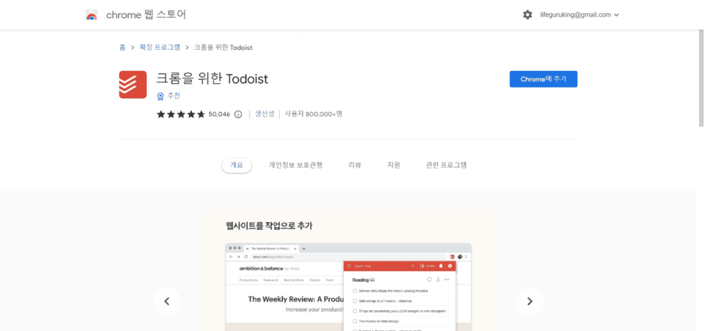Image resolution: width=704 pixels, height=331 pixels.
Task: Click the 크롬을 위한 Todoist heading
Action: pos(212,78)
